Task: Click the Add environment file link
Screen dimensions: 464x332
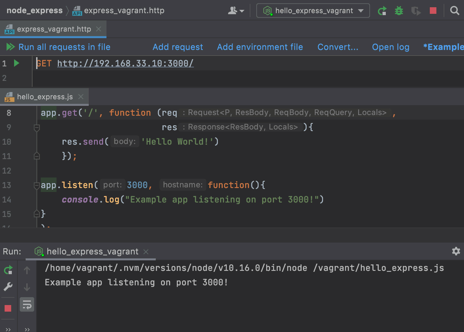Action: [x=260, y=47]
